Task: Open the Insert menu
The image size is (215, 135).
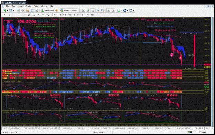Action: point(20,6)
